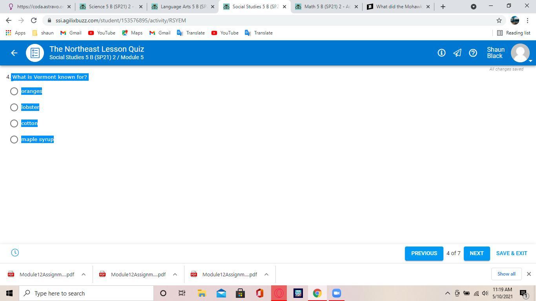The height and width of the screenshot is (301, 536).
Task: Open Cortana circle on the taskbar
Action: [163, 293]
